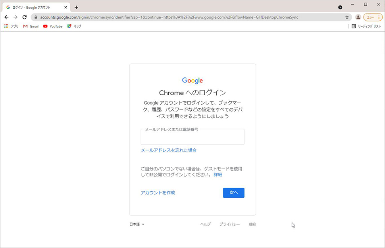The image size is (385, 248).
Task: Open the Gmail bookmark
Action: (31, 26)
